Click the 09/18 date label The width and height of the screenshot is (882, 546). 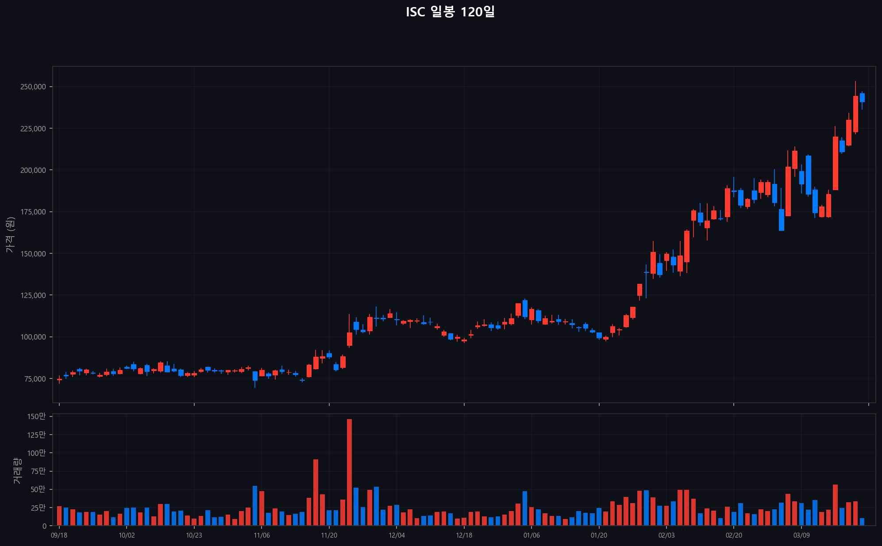tap(59, 535)
